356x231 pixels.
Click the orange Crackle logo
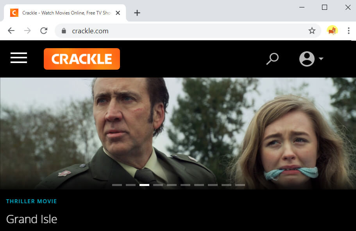(82, 59)
